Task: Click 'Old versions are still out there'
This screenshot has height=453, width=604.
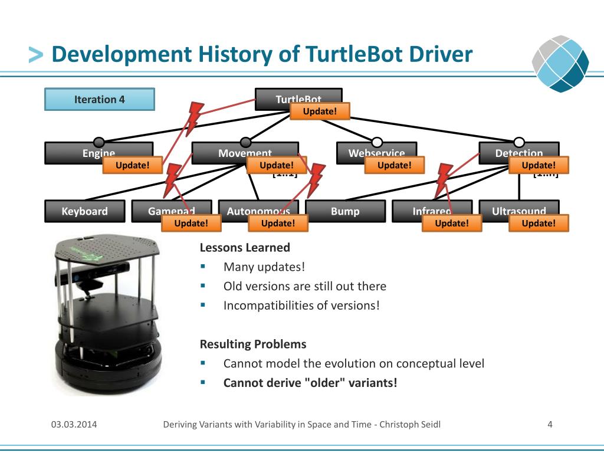Action: pyautogui.click(x=305, y=286)
